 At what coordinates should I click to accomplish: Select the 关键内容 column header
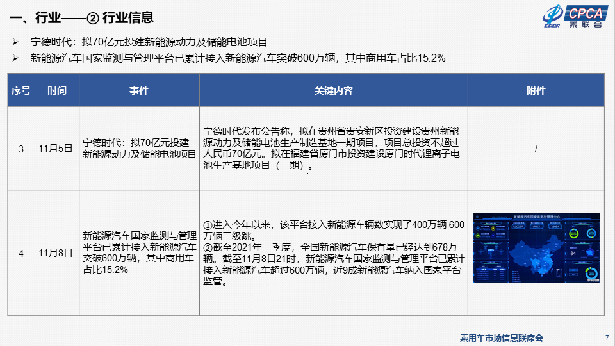tap(333, 90)
